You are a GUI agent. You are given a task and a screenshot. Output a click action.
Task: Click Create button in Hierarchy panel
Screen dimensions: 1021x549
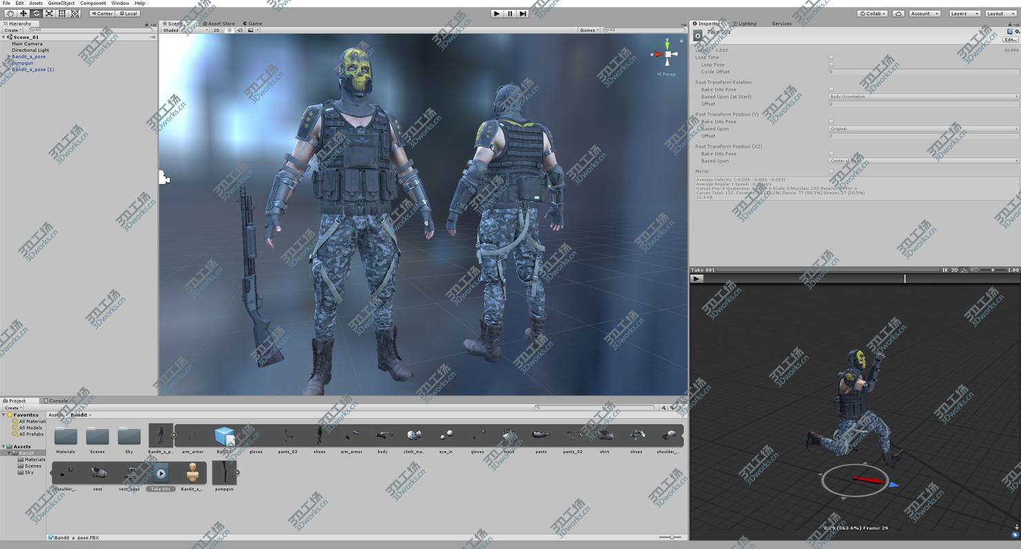point(12,30)
